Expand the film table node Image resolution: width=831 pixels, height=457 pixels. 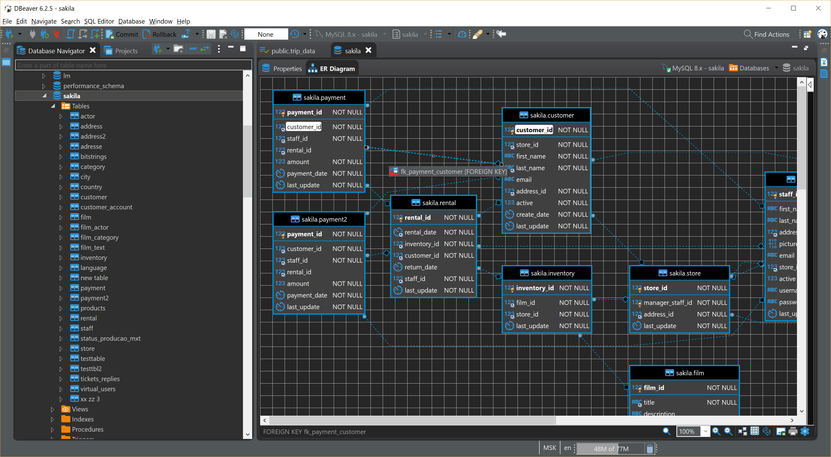[x=61, y=217]
